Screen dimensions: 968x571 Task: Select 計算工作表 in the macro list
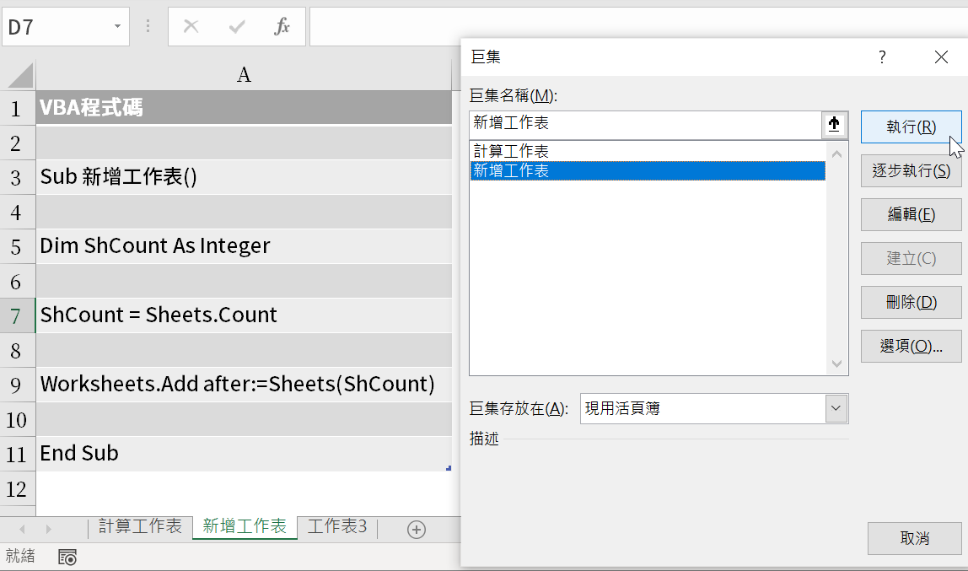pos(647,151)
